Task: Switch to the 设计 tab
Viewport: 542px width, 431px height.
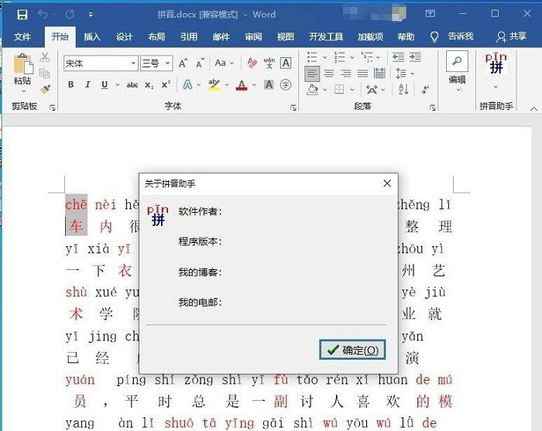Action: click(x=124, y=36)
